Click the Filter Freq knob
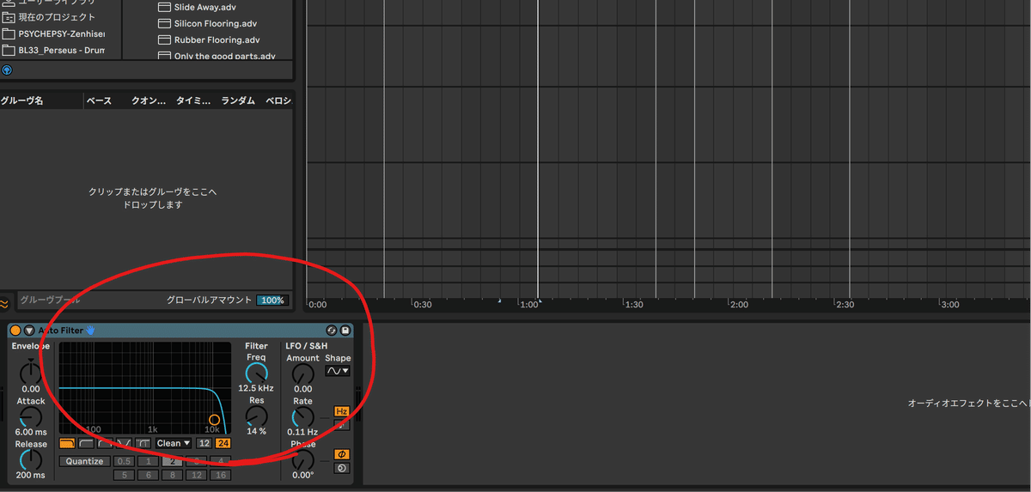The image size is (1031, 492). [256, 373]
